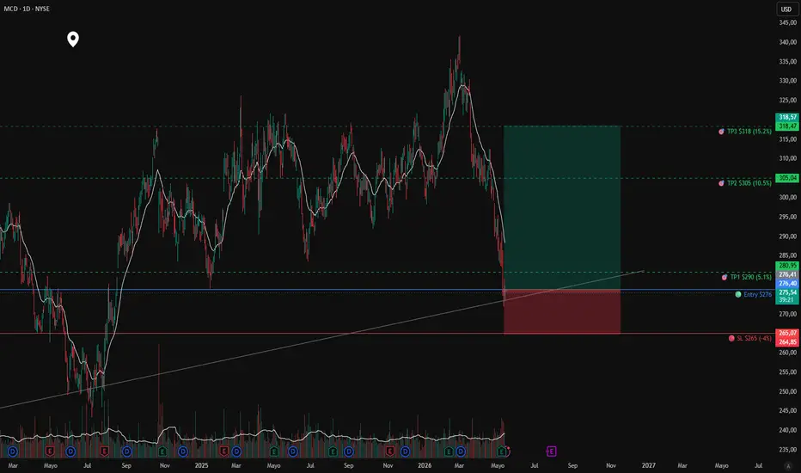This screenshot has height=473, width=801.
Task: Select the red stop-loss zone rectangle
Action: click(562, 312)
